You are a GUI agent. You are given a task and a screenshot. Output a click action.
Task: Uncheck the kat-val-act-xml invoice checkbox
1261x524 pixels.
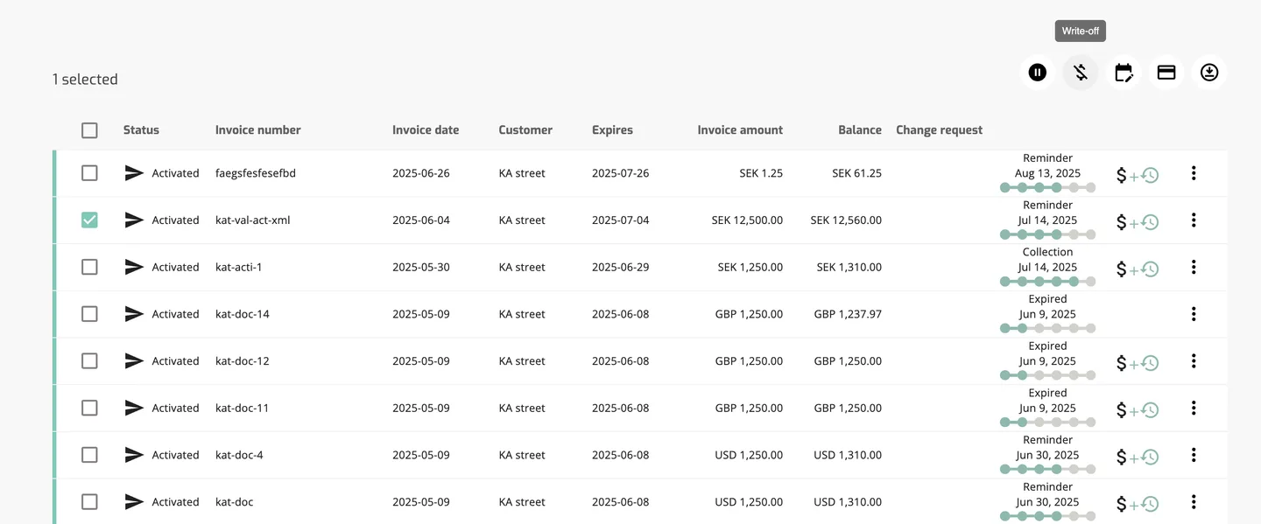(x=89, y=220)
